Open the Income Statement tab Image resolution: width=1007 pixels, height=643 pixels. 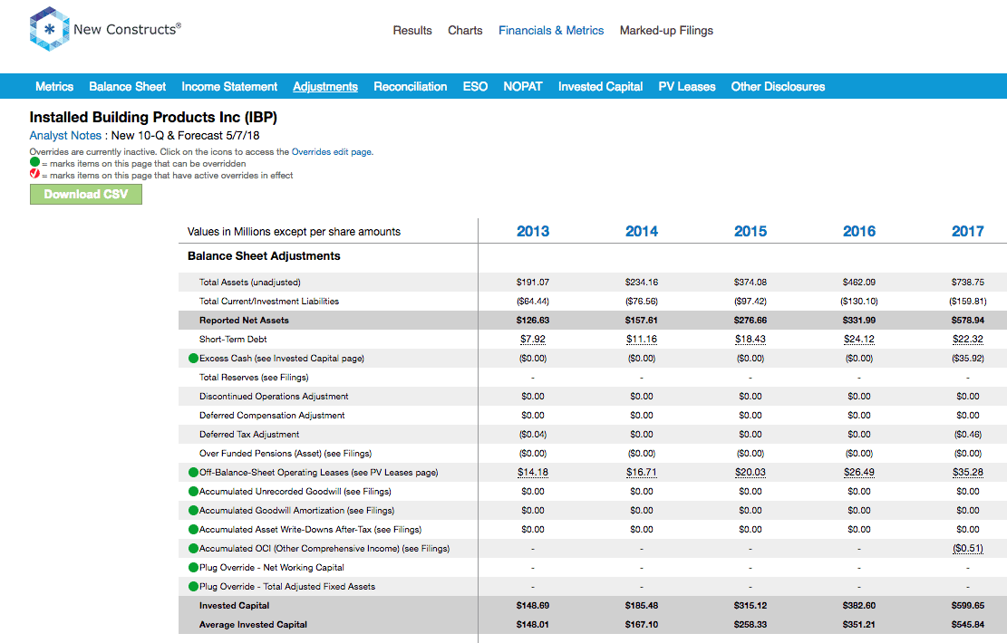(229, 87)
